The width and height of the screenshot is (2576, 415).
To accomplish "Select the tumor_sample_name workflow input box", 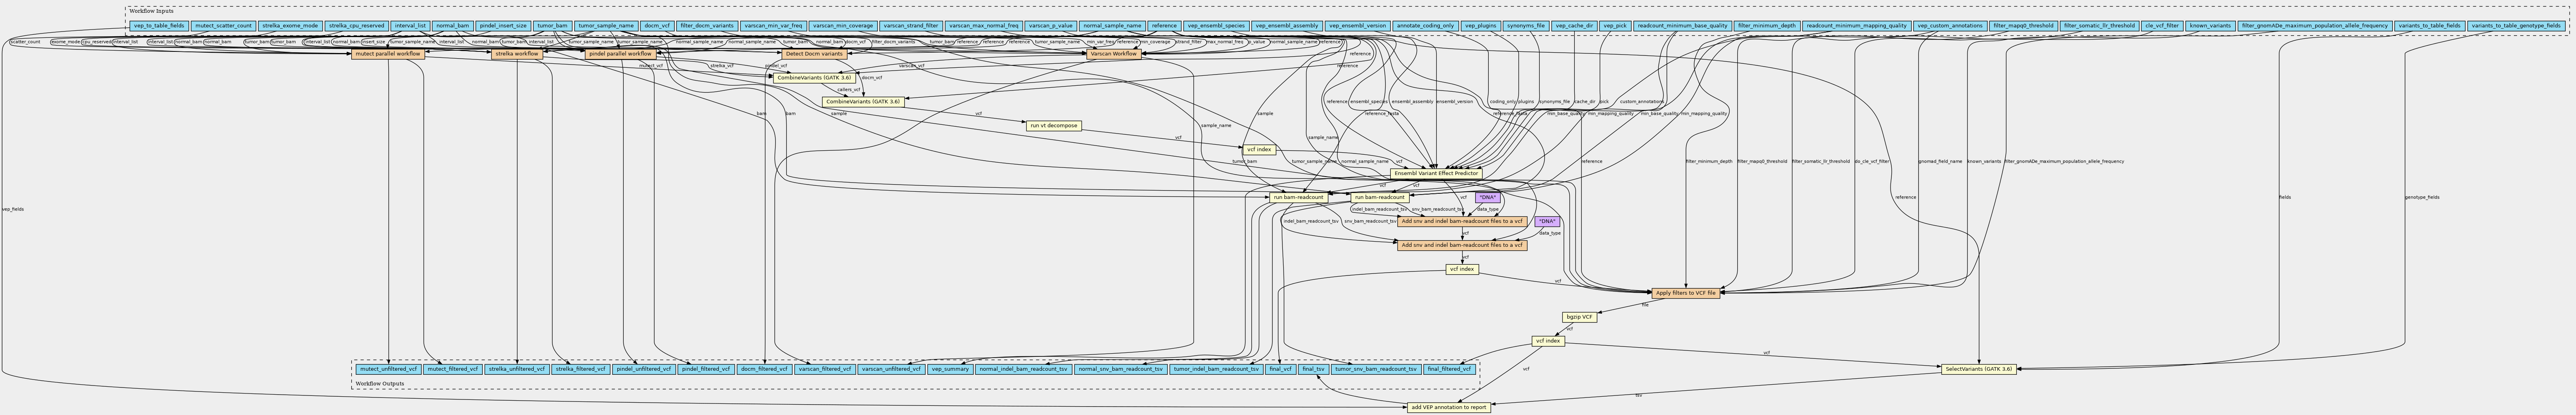I will 606,25.
